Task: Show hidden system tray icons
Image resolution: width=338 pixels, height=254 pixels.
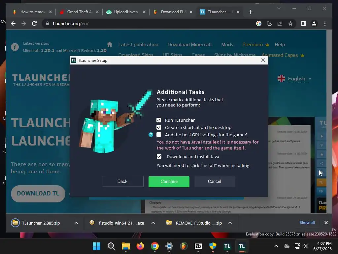Action: pos(276,246)
